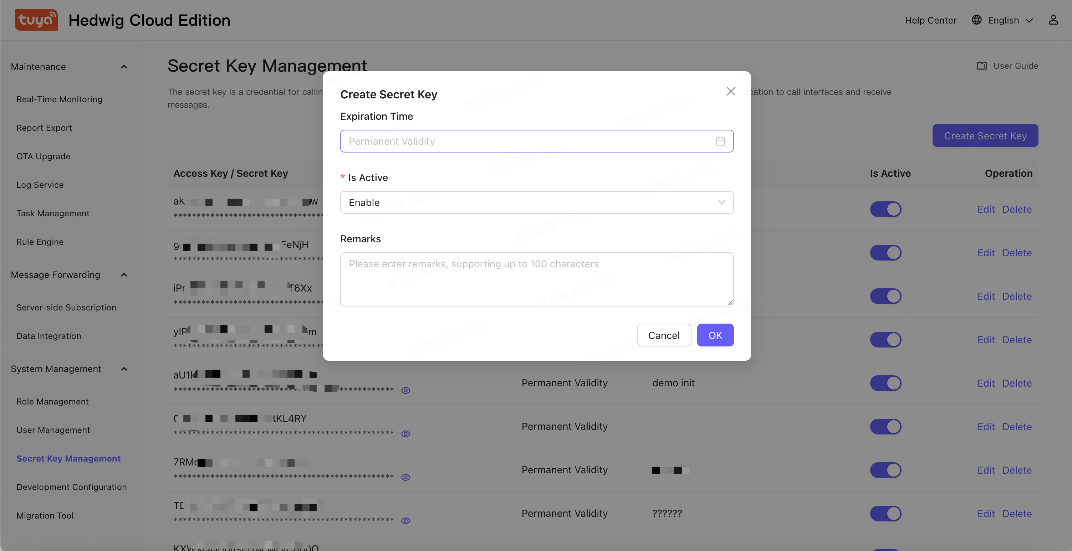
Task: Disable the Is Active toggle for demo init key
Action: pyautogui.click(x=885, y=383)
